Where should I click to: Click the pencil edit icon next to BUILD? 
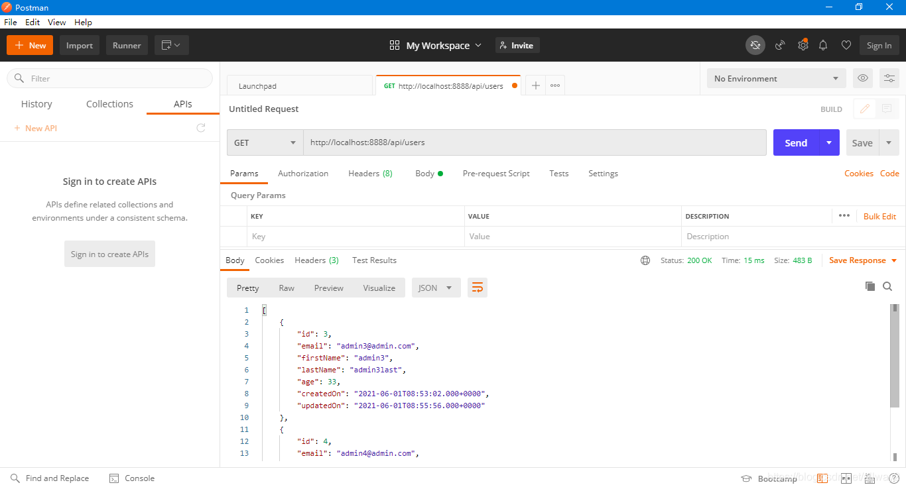pyautogui.click(x=865, y=109)
